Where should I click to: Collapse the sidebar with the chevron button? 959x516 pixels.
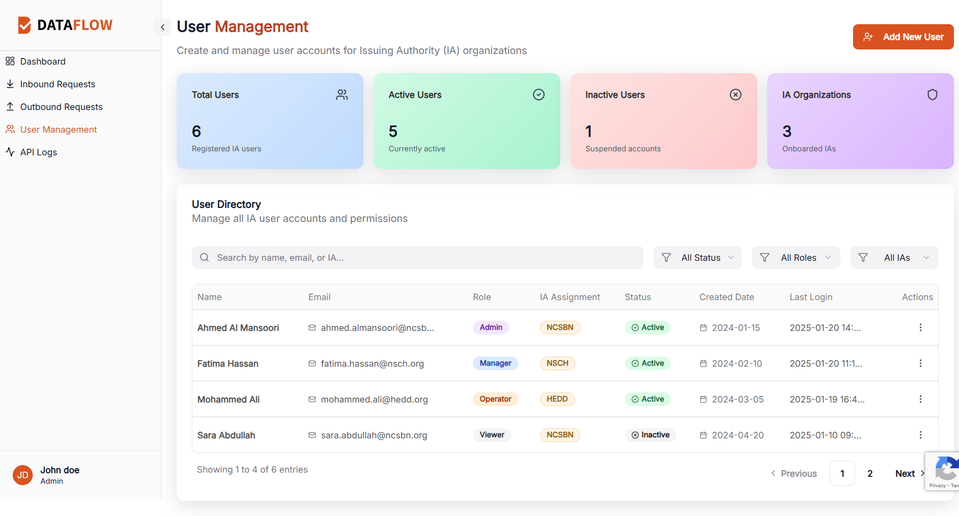click(x=163, y=27)
